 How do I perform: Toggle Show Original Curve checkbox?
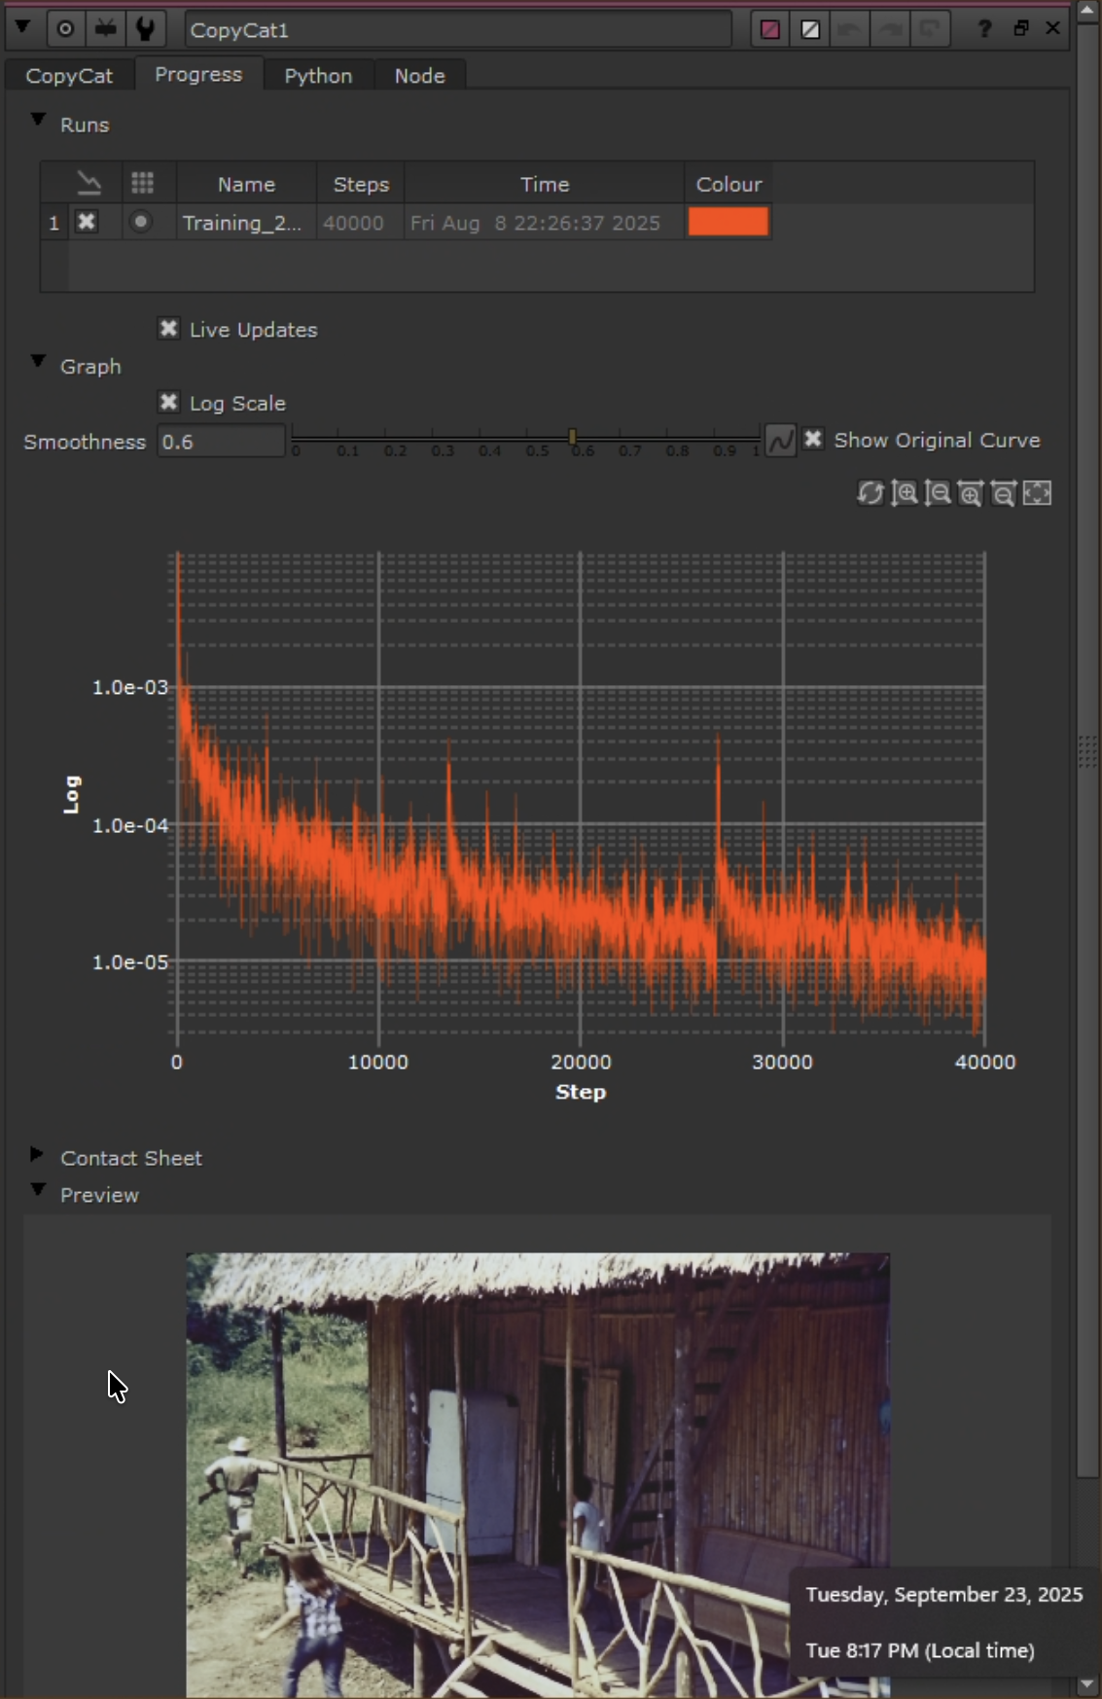tap(813, 439)
